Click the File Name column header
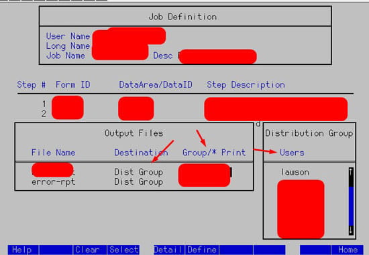 point(54,153)
